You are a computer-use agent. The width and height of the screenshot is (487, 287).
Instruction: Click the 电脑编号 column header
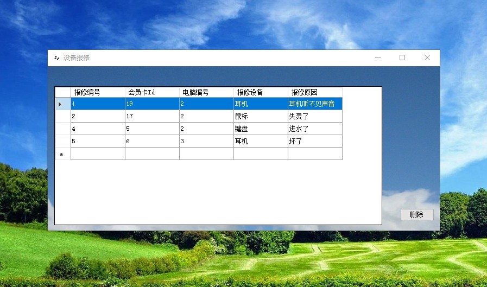tap(206, 92)
